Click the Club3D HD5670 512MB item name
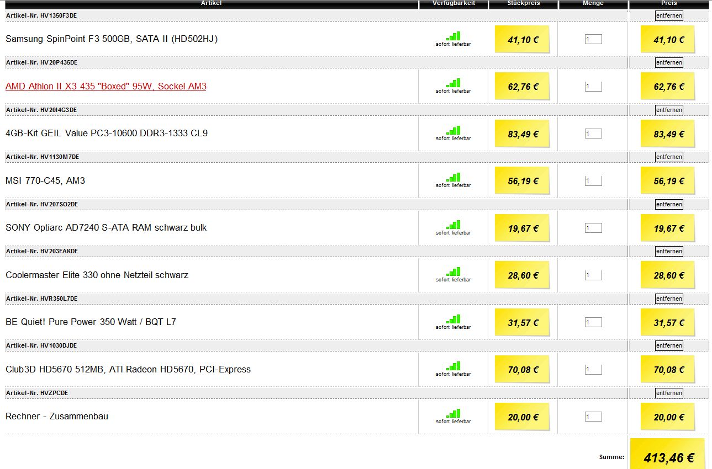This screenshot has height=469, width=712. coord(128,370)
